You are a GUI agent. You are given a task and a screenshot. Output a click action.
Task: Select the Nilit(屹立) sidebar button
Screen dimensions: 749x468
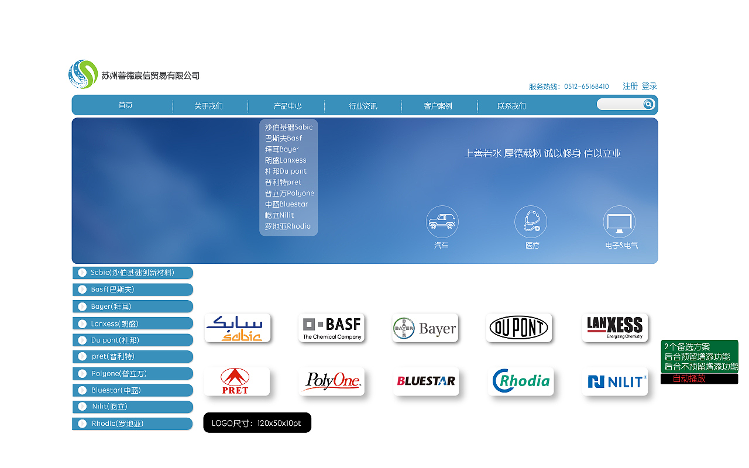coord(132,407)
